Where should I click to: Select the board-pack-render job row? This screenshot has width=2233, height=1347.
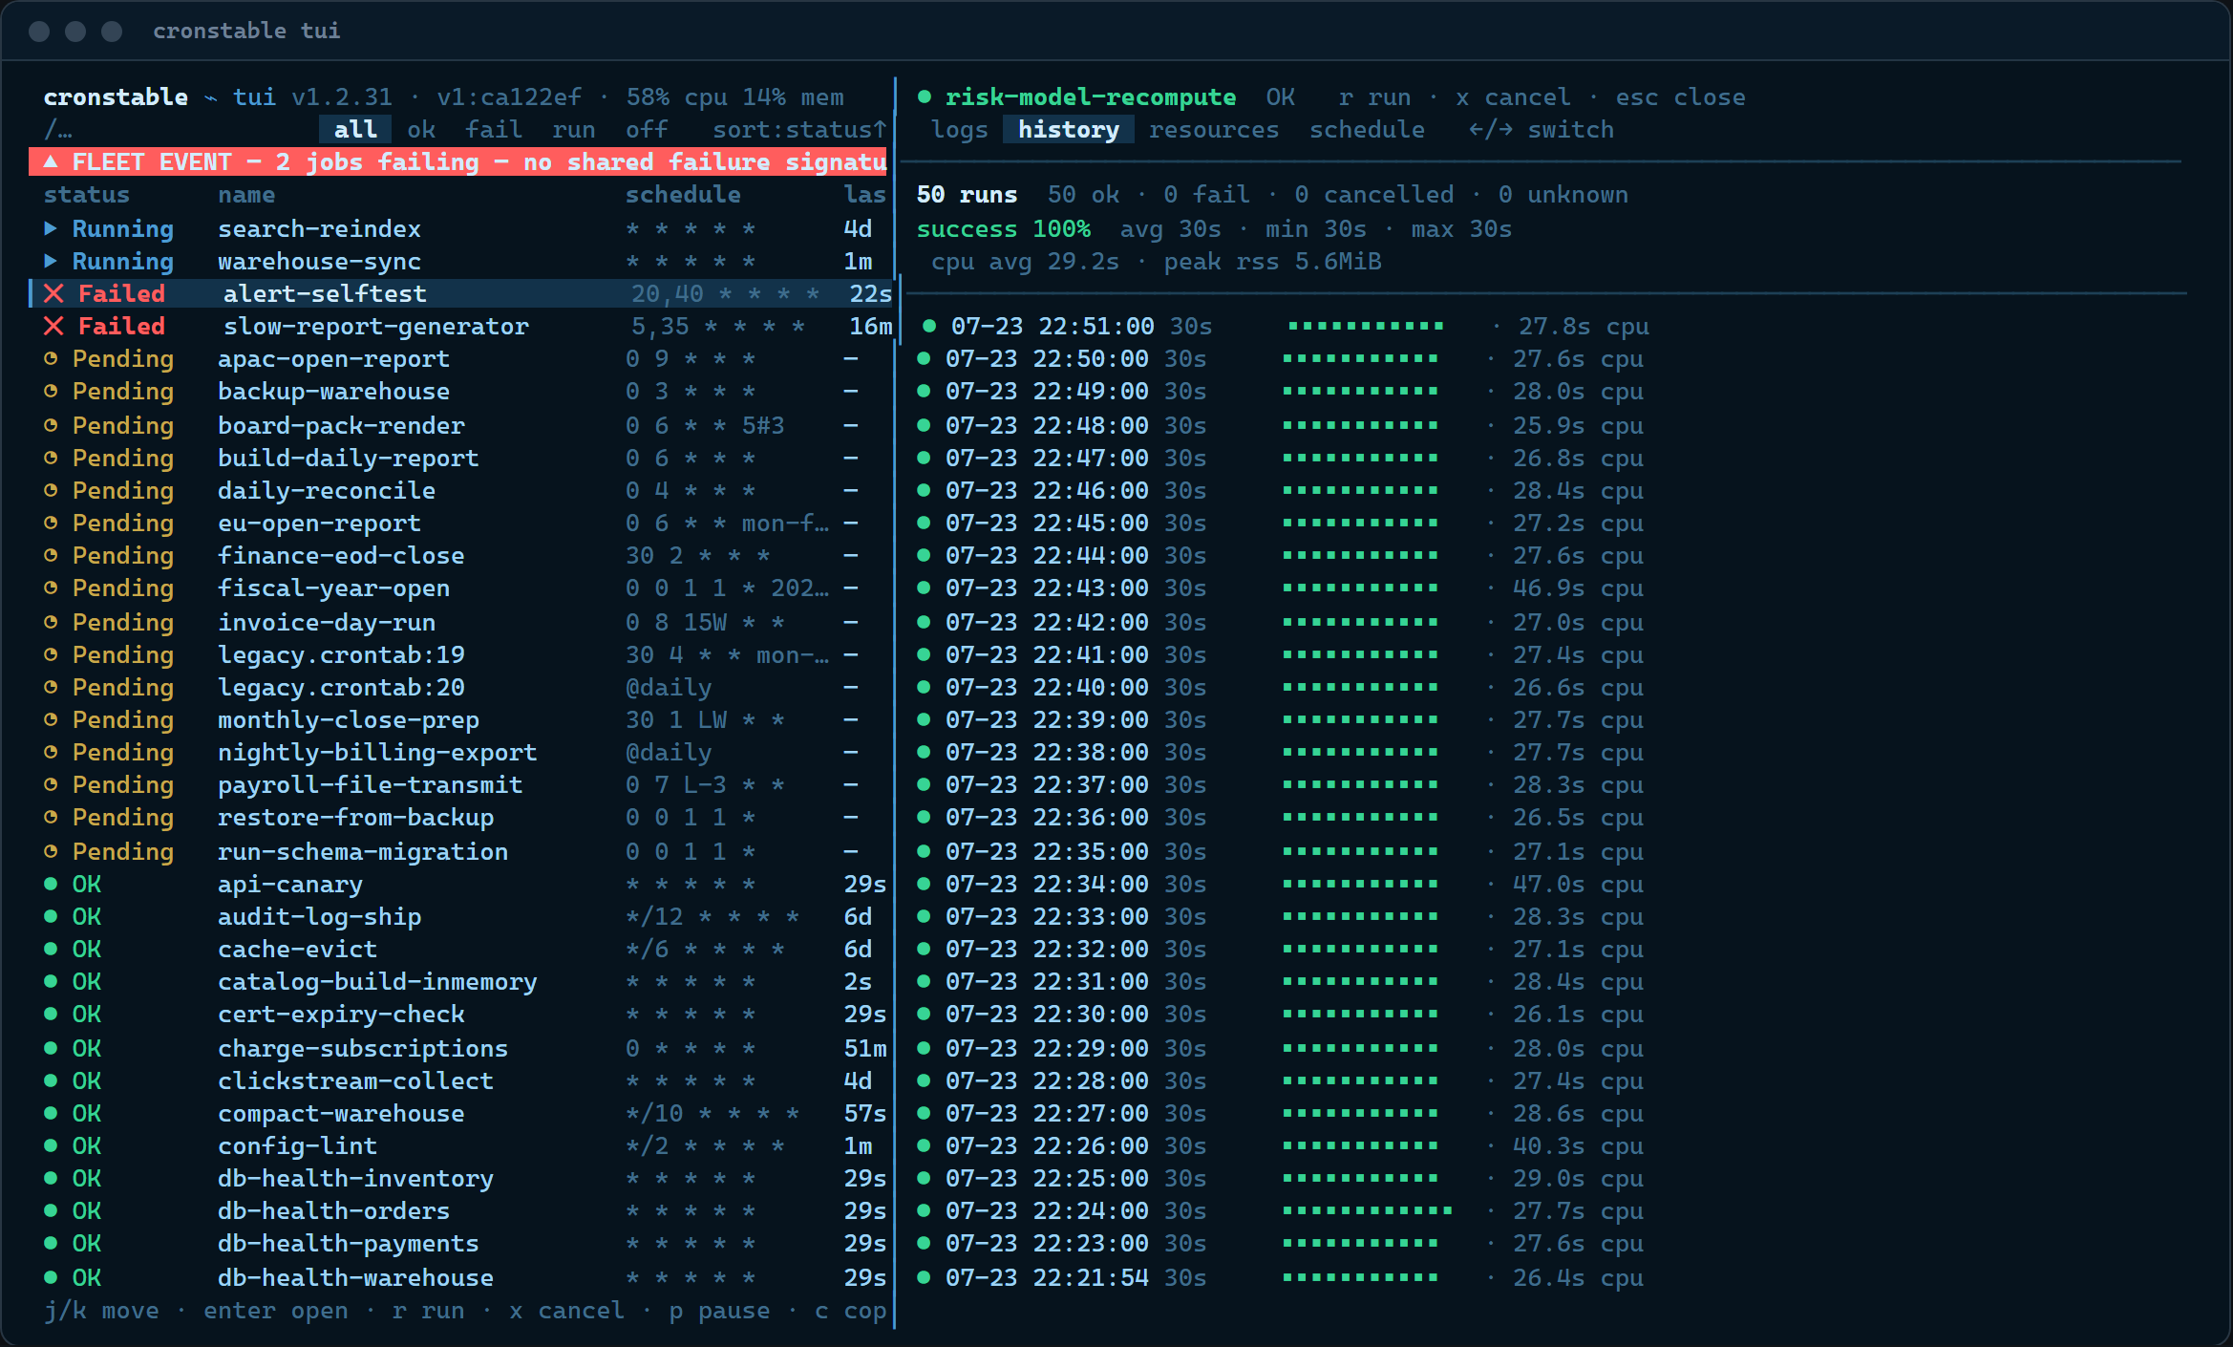click(461, 424)
